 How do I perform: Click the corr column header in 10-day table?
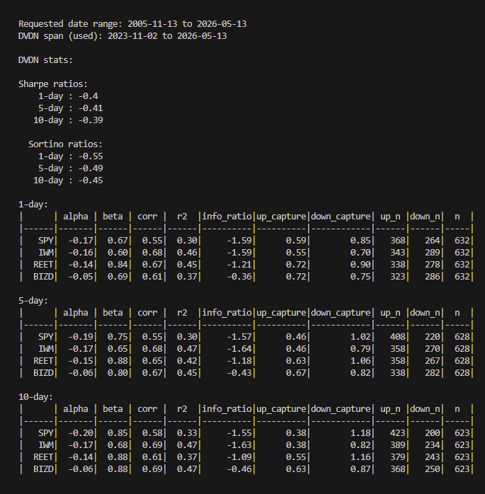(x=147, y=409)
